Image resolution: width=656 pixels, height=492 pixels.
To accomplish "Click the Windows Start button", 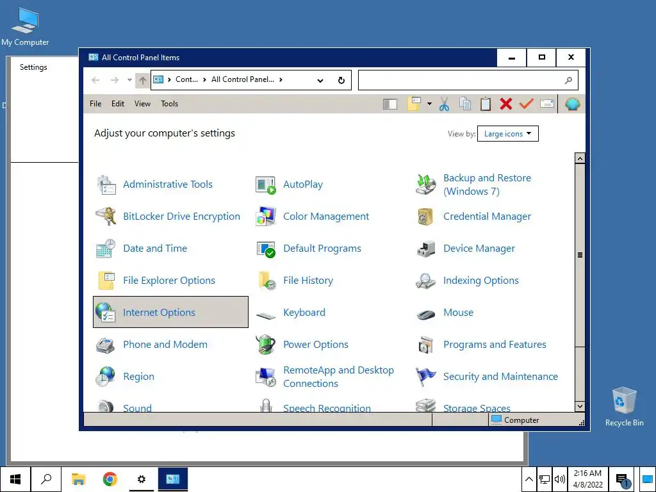I will click(x=15, y=479).
